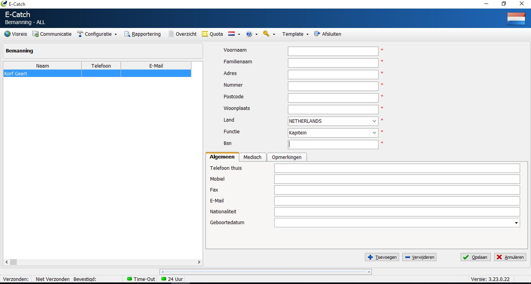The height and width of the screenshot is (284, 531).
Task: Switch to the Algemeen tab
Action: (222, 157)
